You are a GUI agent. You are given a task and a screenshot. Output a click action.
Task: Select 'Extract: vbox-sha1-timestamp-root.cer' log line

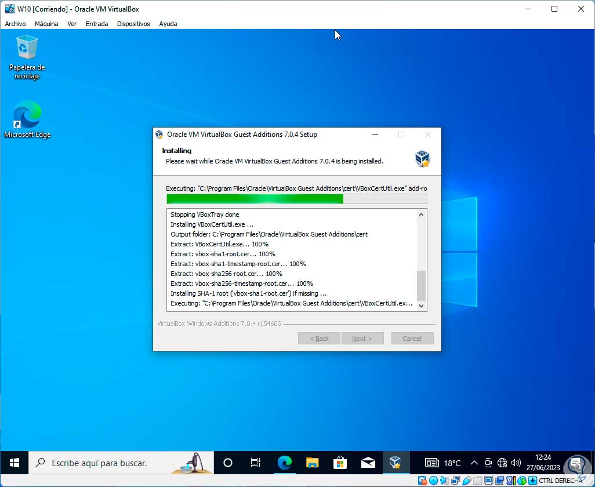(238, 264)
